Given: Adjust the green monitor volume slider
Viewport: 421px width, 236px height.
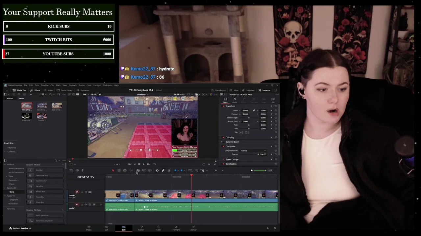Looking at the screenshot, I should pyautogui.click(x=260, y=170).
